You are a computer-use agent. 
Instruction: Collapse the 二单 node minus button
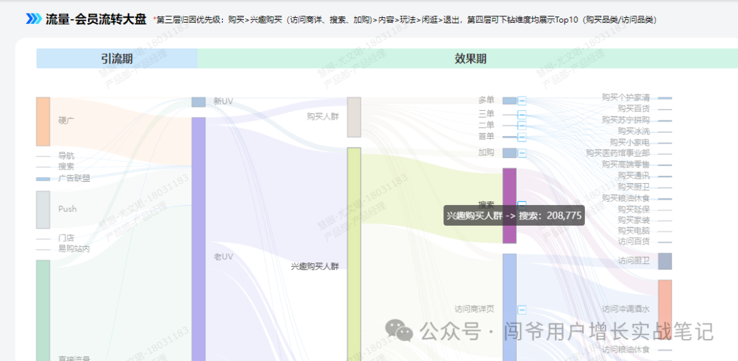point(522,126)
